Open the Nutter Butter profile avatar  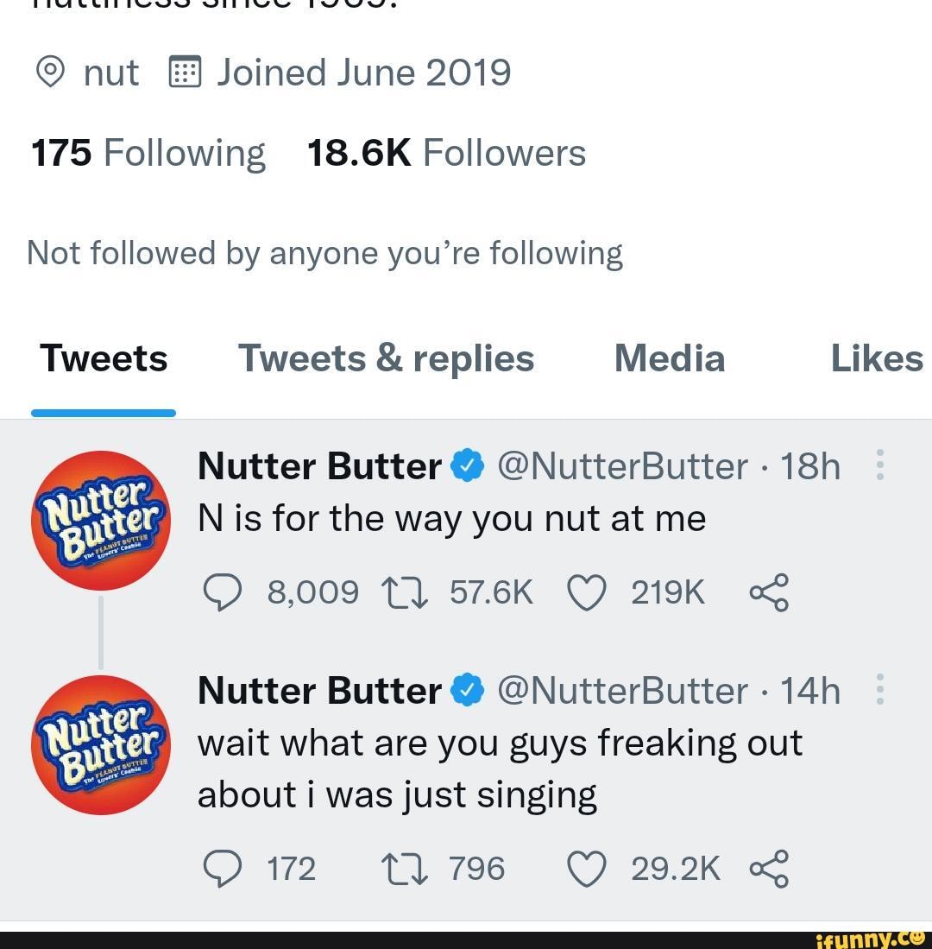tap(101, 520)
